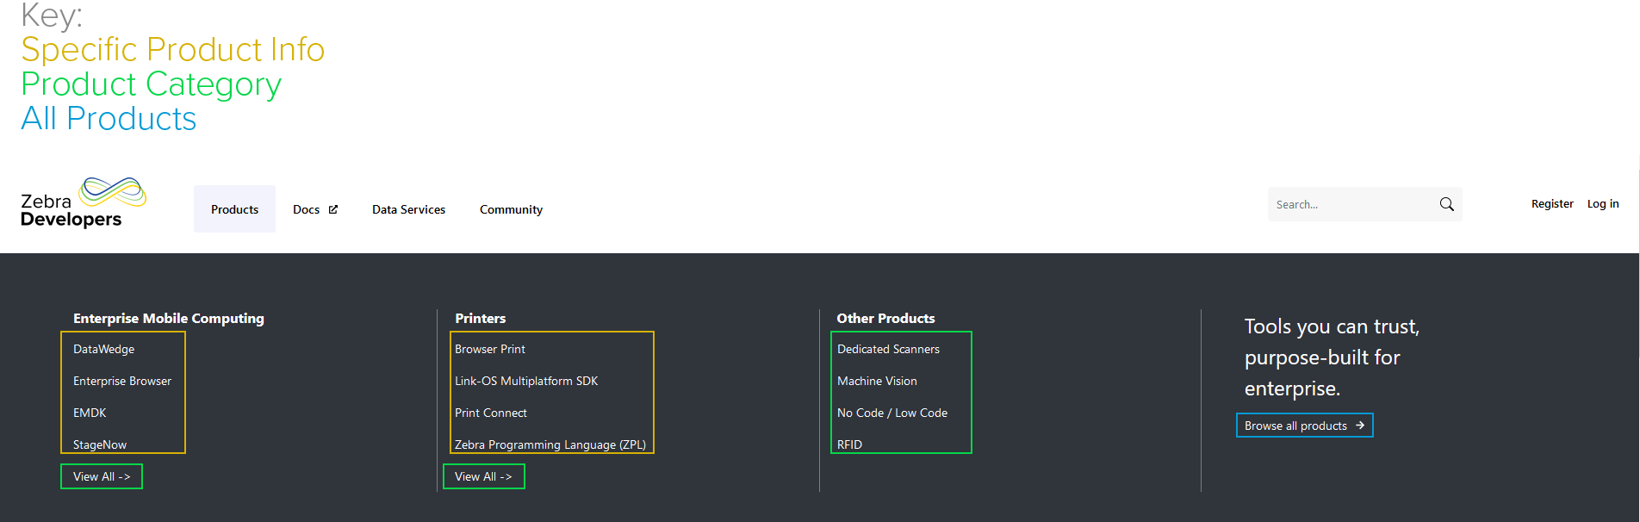1640x522 pixels.
Task: Click the Printers heading
Action: coord(481,318)
